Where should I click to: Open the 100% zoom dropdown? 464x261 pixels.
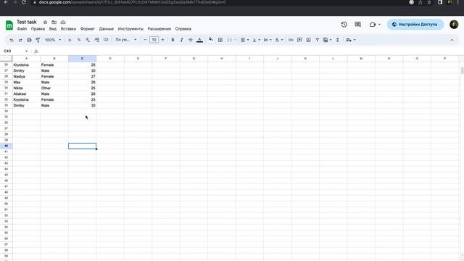pyautogui.click(x=53, y=40)
